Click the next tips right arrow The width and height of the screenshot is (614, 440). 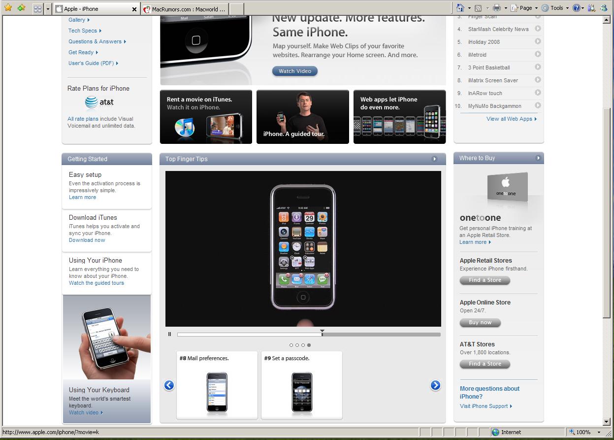[435, 385]
